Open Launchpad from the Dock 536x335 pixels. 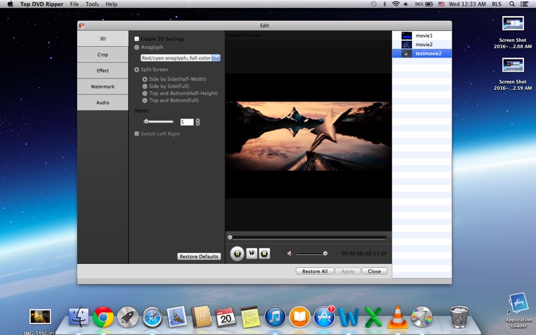pyautogui.click(x=128, y=316)
